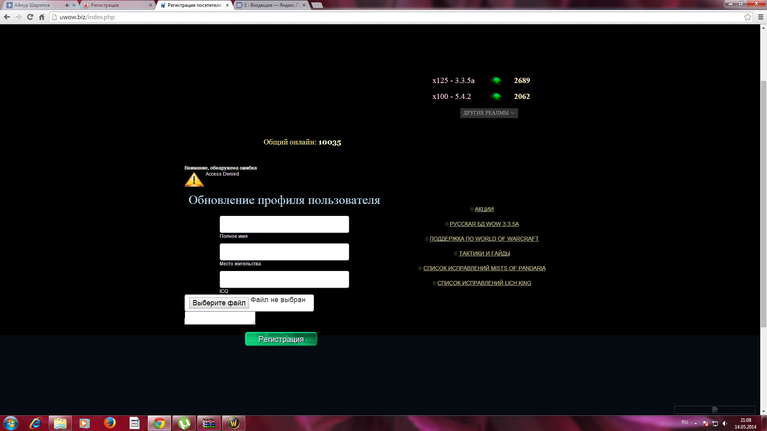Show hidden tray icons arrow
The height and width of the screenshot is (431, 767).
coord(695,423)
